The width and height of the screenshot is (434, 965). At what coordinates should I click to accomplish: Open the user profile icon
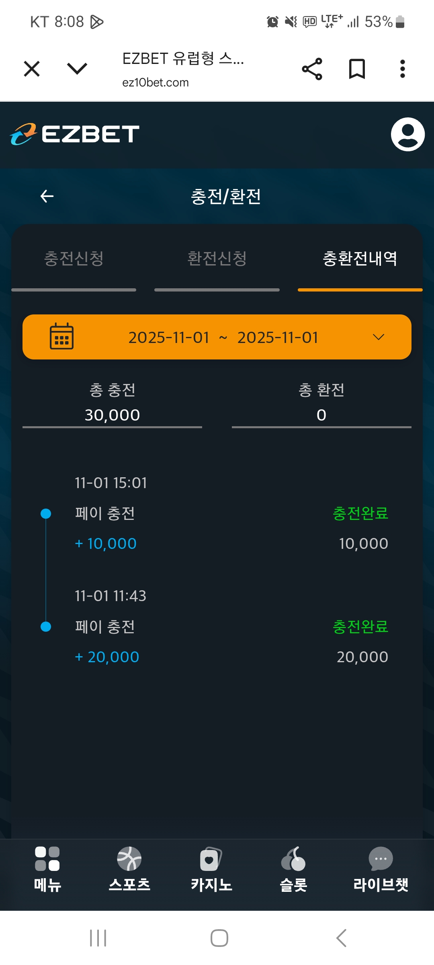click(407, 134)
